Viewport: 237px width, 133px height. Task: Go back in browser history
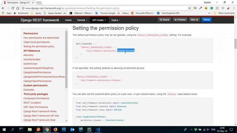coord(3,8)
